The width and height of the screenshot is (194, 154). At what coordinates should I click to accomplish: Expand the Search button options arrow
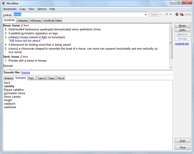(x=161, y=15)
